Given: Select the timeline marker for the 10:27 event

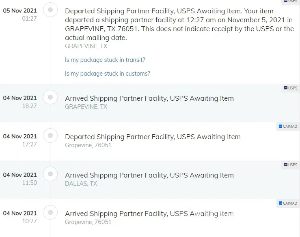Looking at the screenshot, I should tap(50, 212).
